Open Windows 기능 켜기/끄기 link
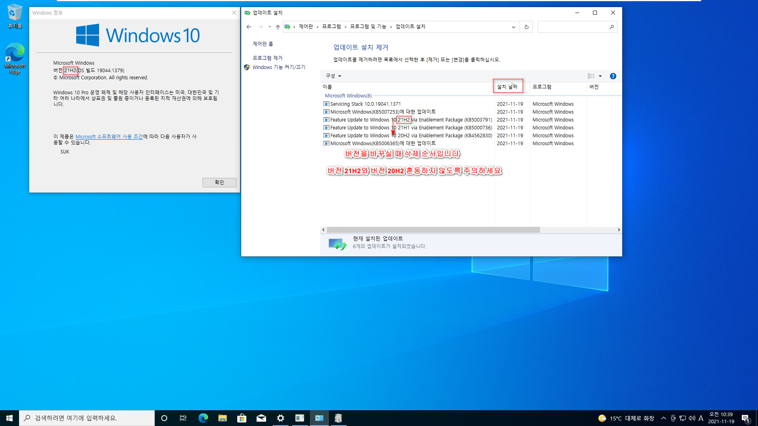 click(279, 67)
